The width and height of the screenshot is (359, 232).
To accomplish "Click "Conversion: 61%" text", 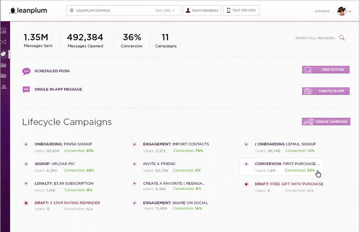I will [79, 151].
